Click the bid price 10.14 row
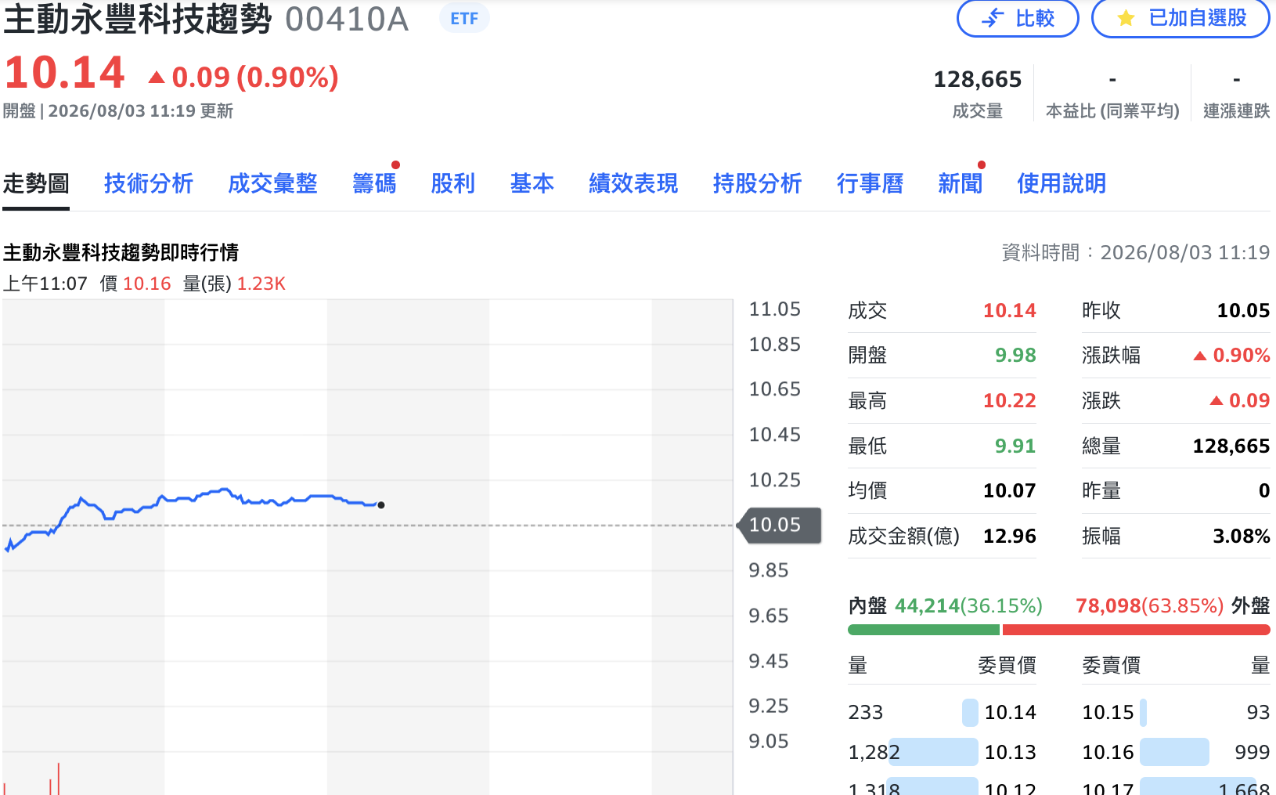Screen dimensions: 1276x795 [942, 713]
